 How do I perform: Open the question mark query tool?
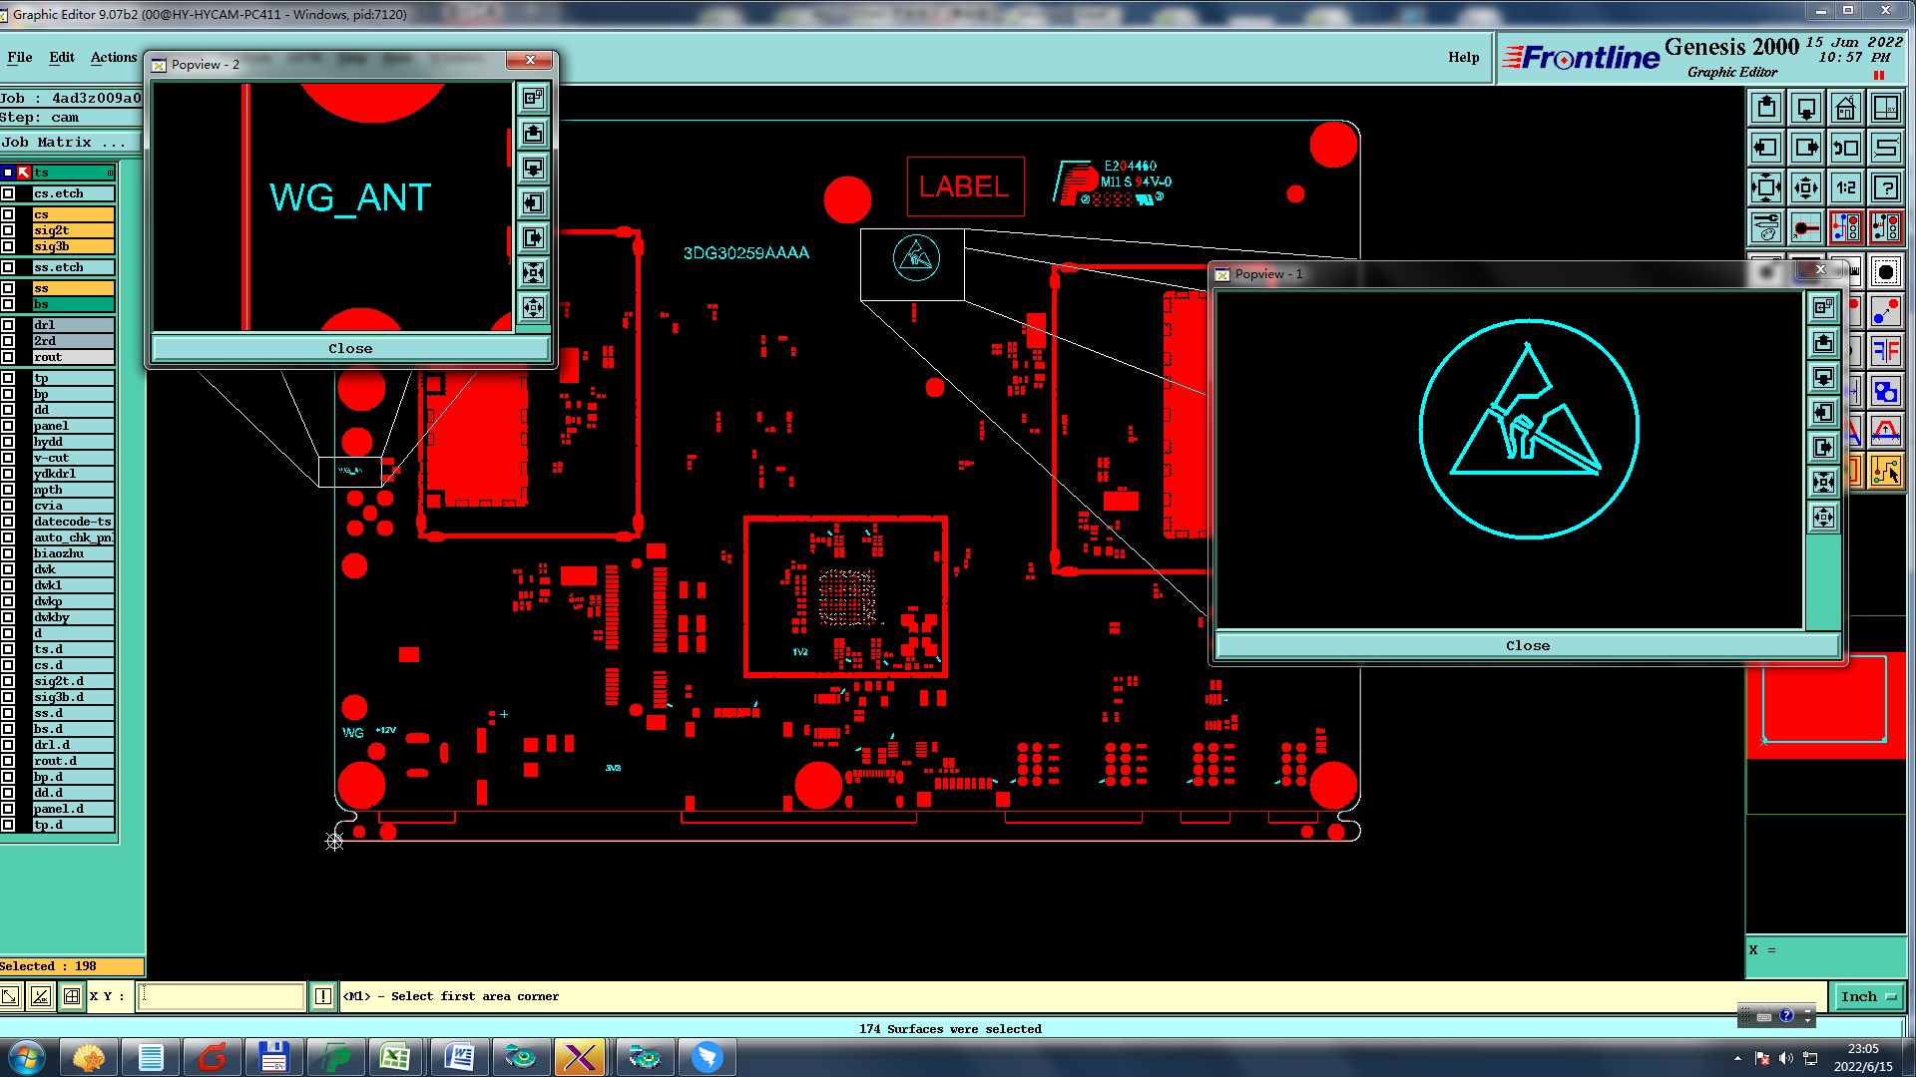click(1885, 187)
